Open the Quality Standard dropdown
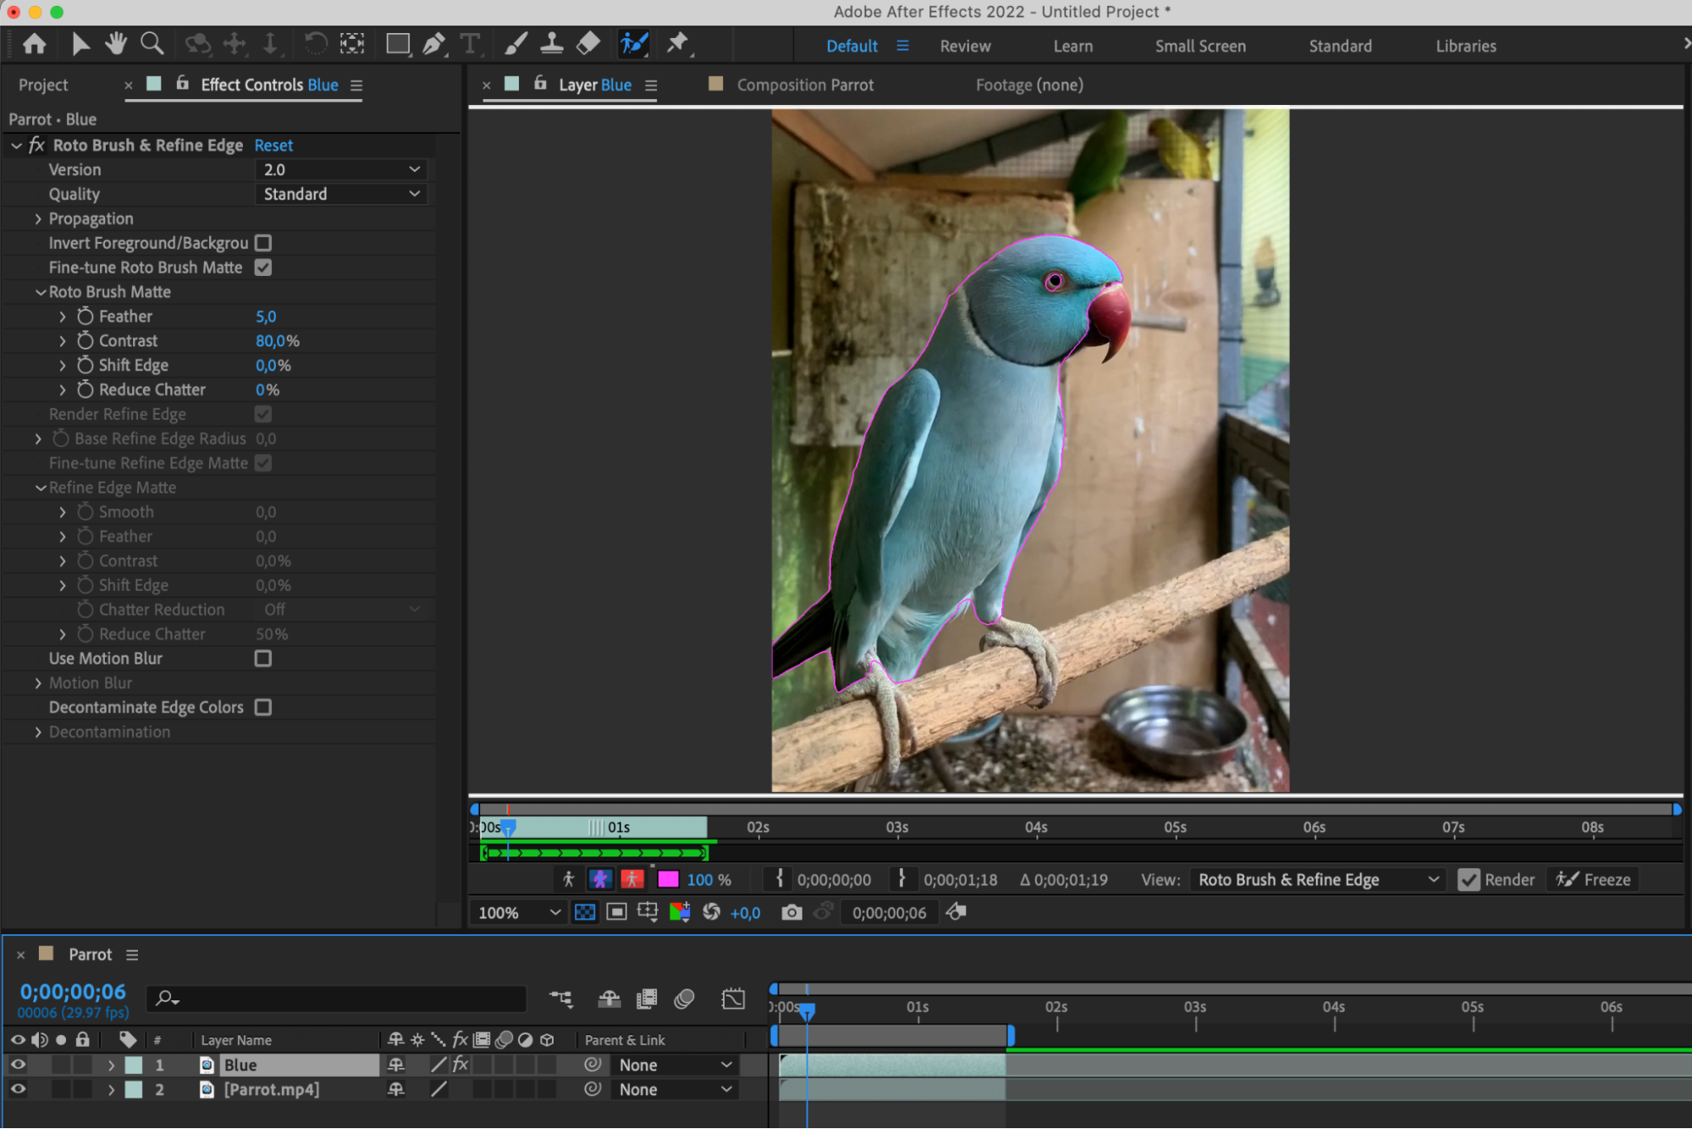This screenshot has width=1692, height=1129. point(341,195)
